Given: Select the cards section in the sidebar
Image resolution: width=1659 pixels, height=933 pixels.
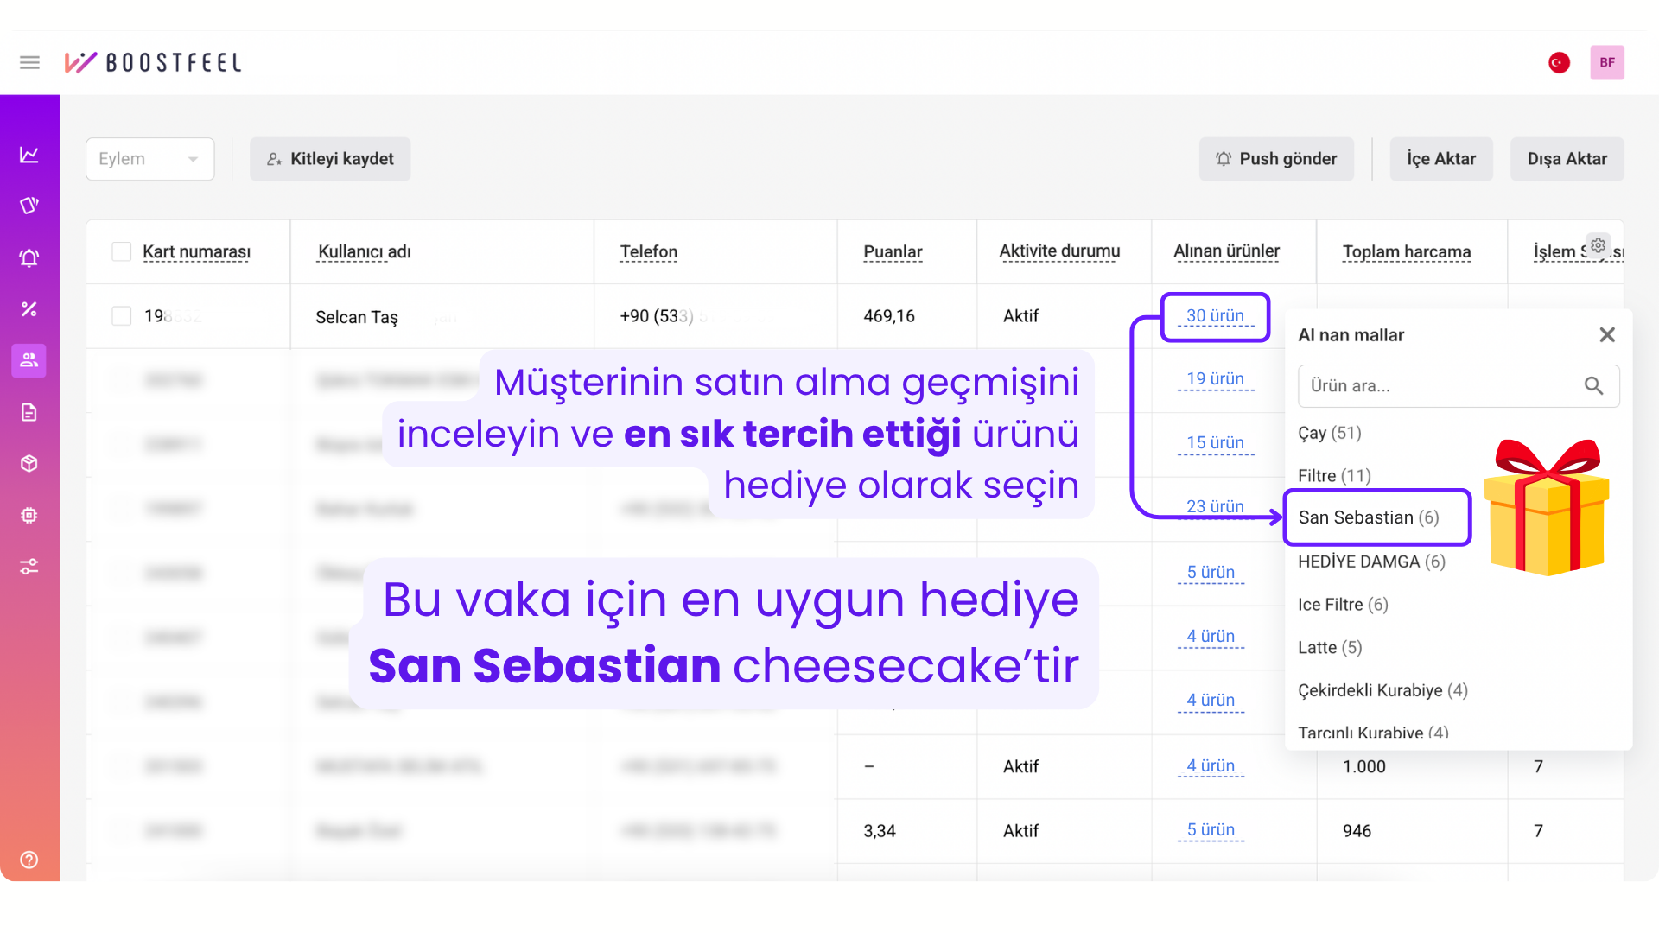Looking at the screenshot, I should click(x=29, y=206).
